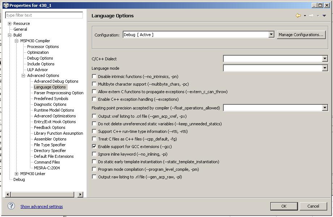
Task: Select Predefined Symbols tree item
Action: point(51,99)
